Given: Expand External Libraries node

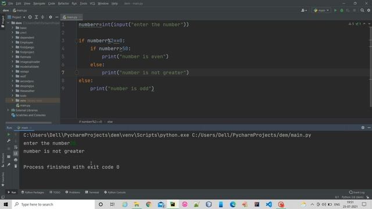Looking at the screenshot, I should tap(8, 110).
